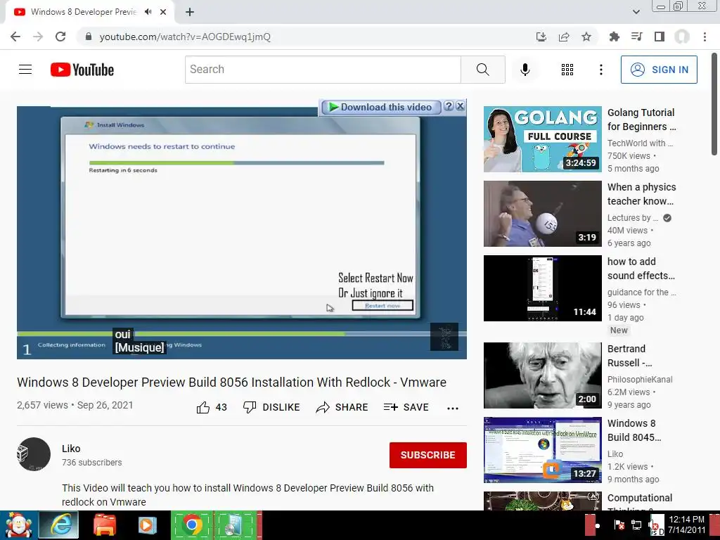
Task: Bookmark this page with star icon
Action: 586,37
